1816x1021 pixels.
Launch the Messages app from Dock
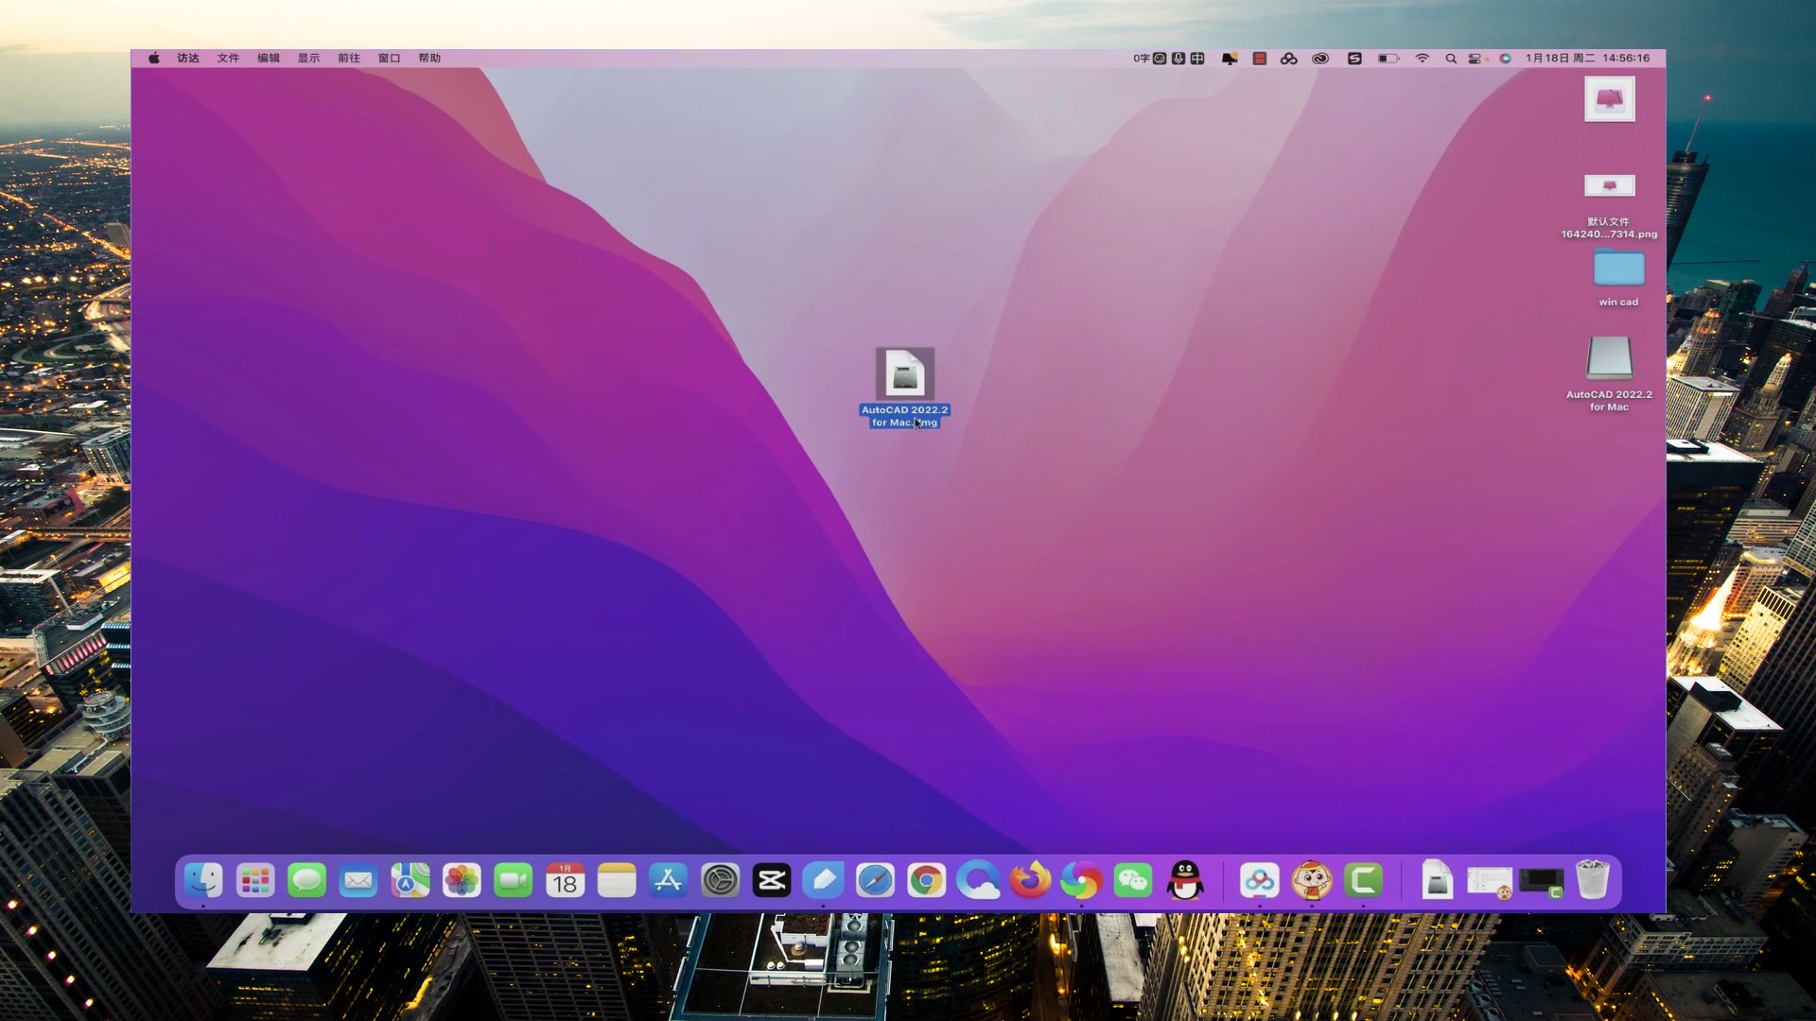tap(306, 880)
